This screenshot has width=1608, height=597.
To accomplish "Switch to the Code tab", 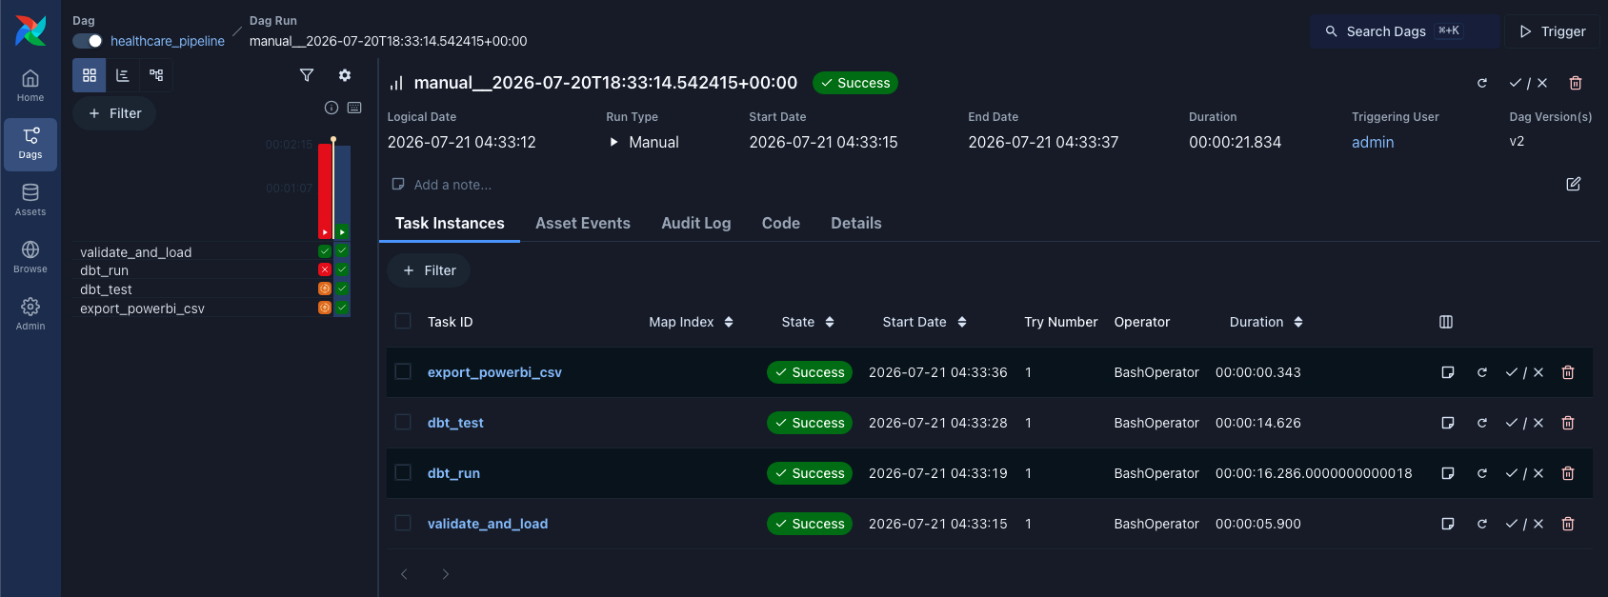I will pos(781,223).
